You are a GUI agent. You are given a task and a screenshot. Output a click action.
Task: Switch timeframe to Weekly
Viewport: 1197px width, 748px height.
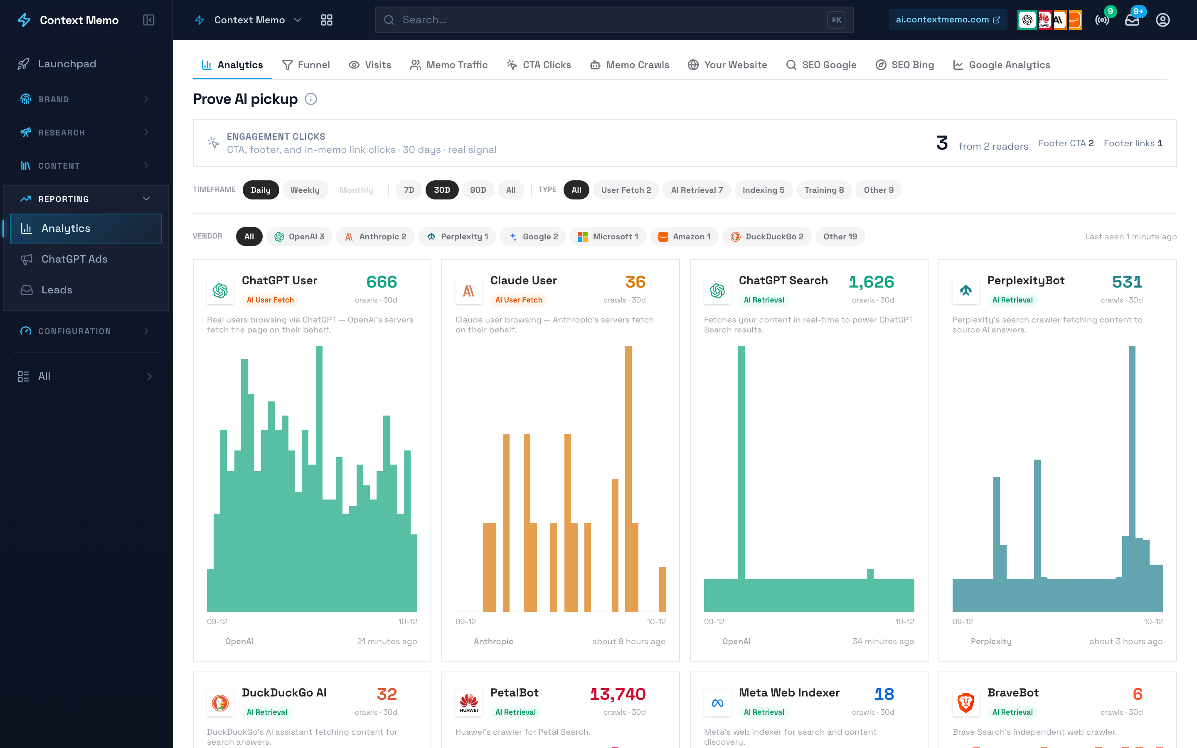305,190
